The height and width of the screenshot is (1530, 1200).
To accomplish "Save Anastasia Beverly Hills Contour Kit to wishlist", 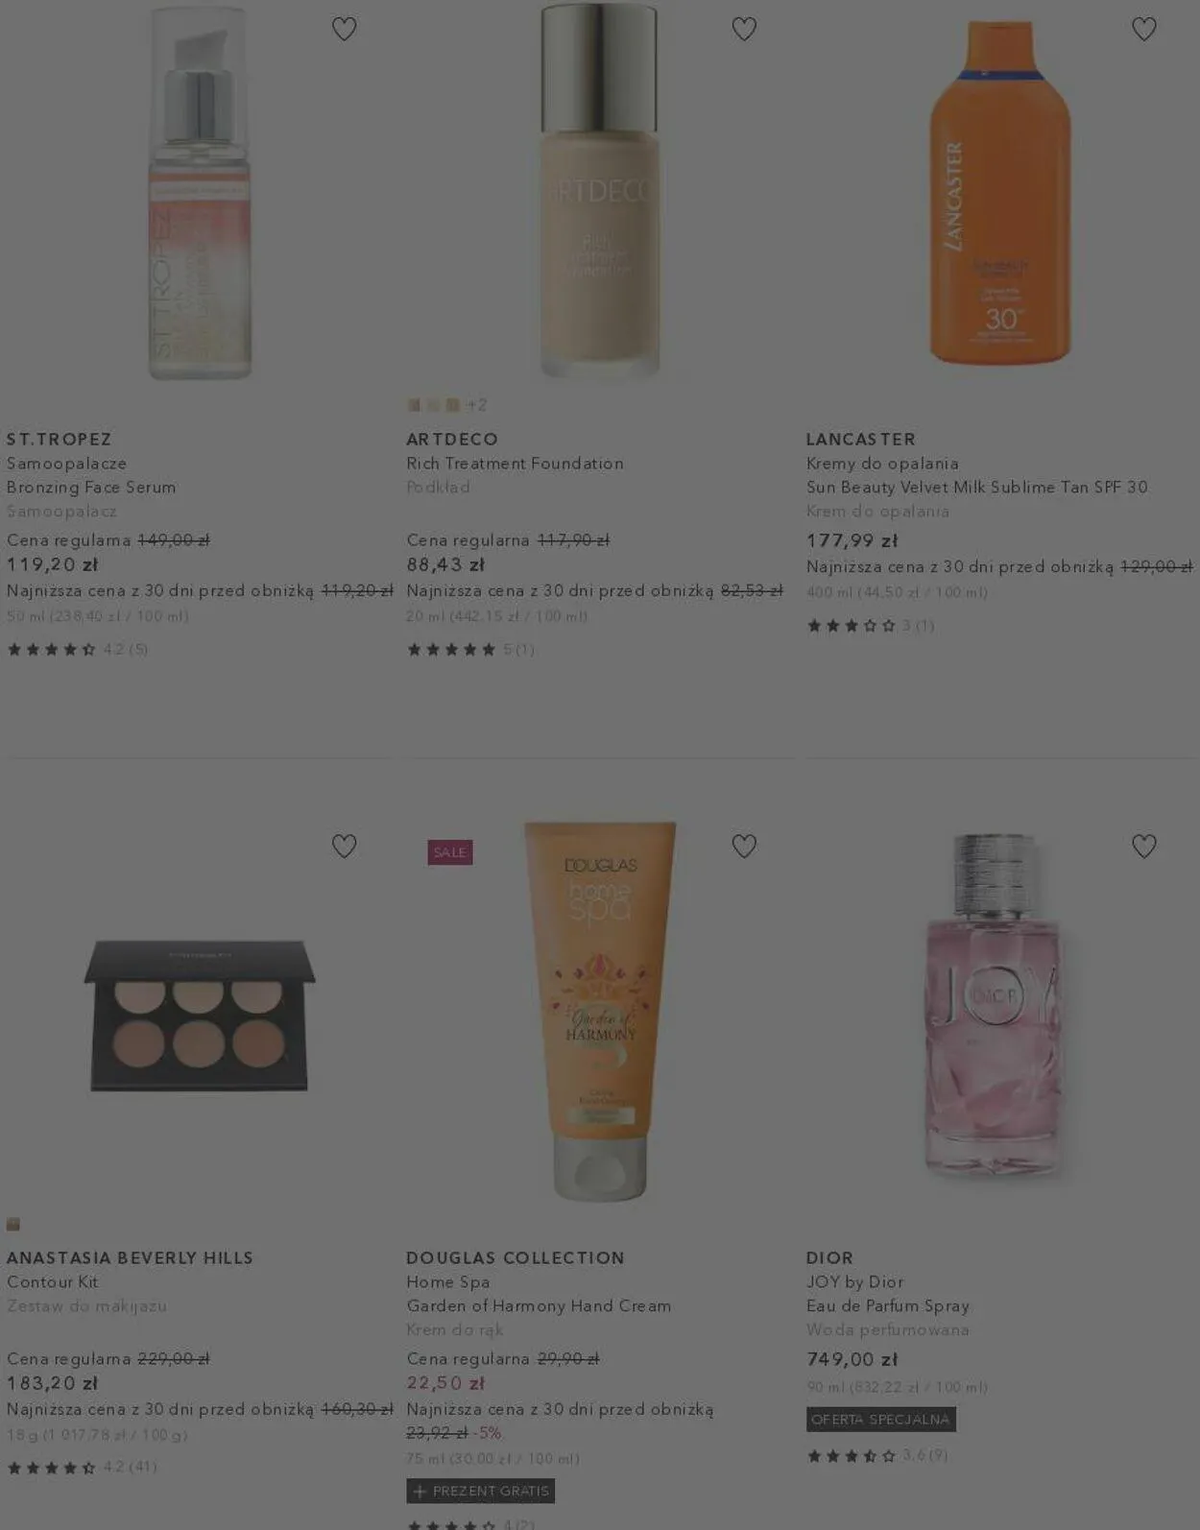I will (x=344, y=846).
